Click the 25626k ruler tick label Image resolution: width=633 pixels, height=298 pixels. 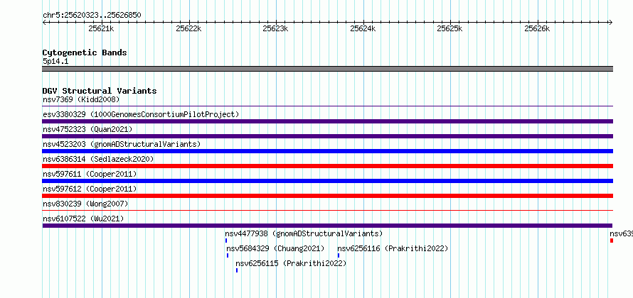click(537, 28)
